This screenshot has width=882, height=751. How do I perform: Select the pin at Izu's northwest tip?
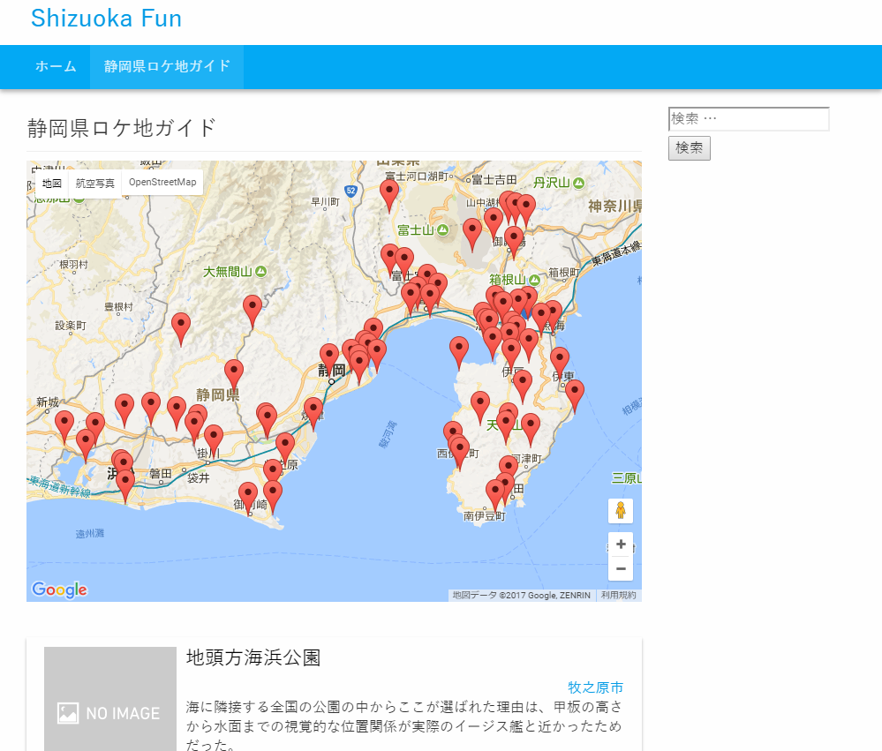pos(459,353)
